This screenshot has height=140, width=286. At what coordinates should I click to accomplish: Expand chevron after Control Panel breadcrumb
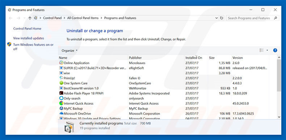(x=64, y=18)
